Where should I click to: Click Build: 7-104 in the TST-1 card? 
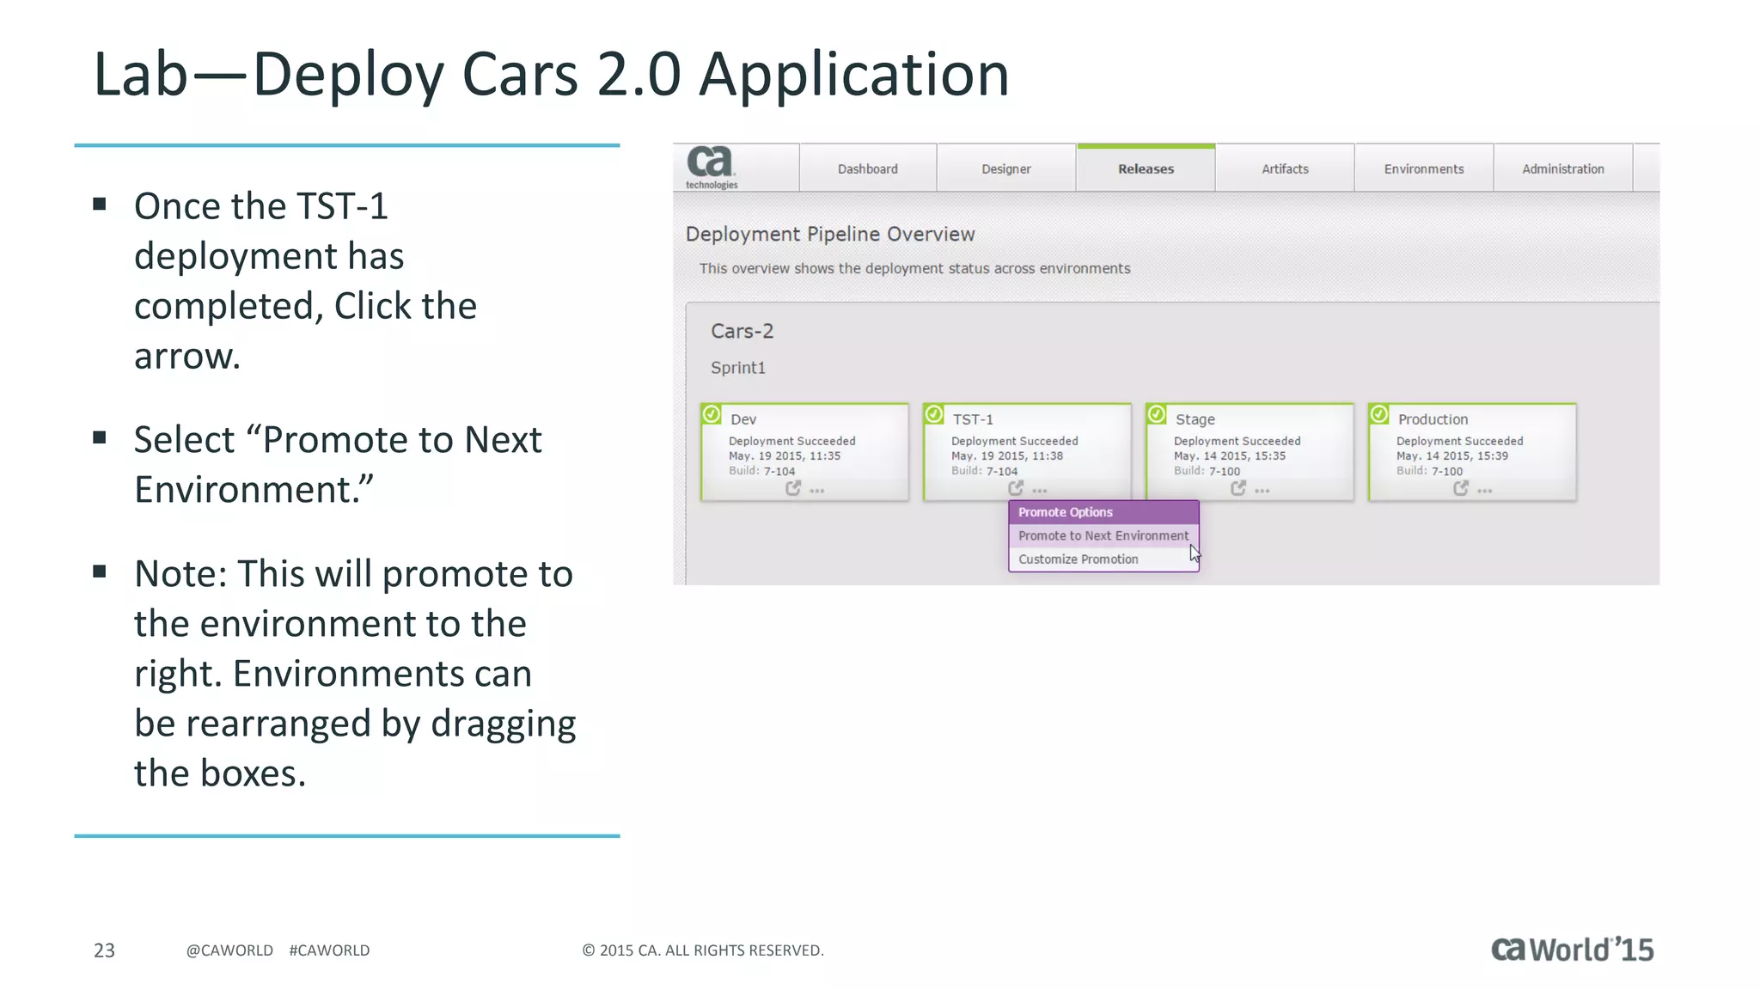(x=984, y=471)
